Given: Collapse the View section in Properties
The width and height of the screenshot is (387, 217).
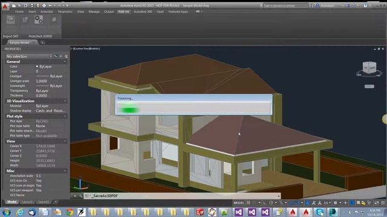Looking at the screenshot, I should tap(65, 141).
